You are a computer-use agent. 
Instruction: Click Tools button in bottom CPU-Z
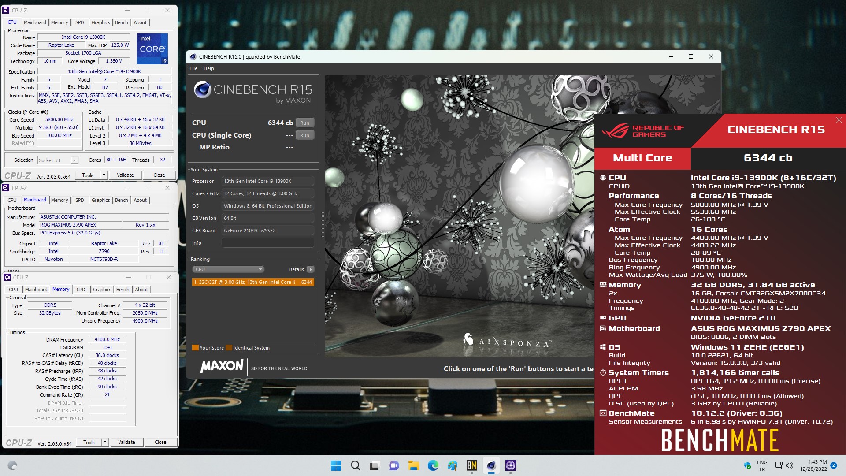click(x=89, y=442)
